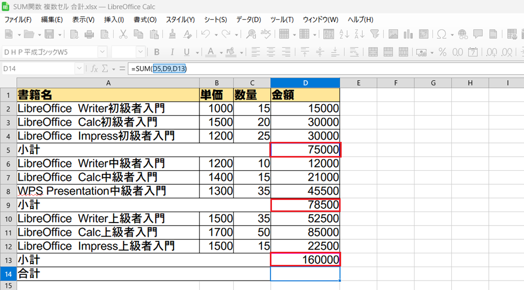This screenshot has width=524, height=290.
Task: Toggle Underline formatting
Action: [x=187, y=52]
